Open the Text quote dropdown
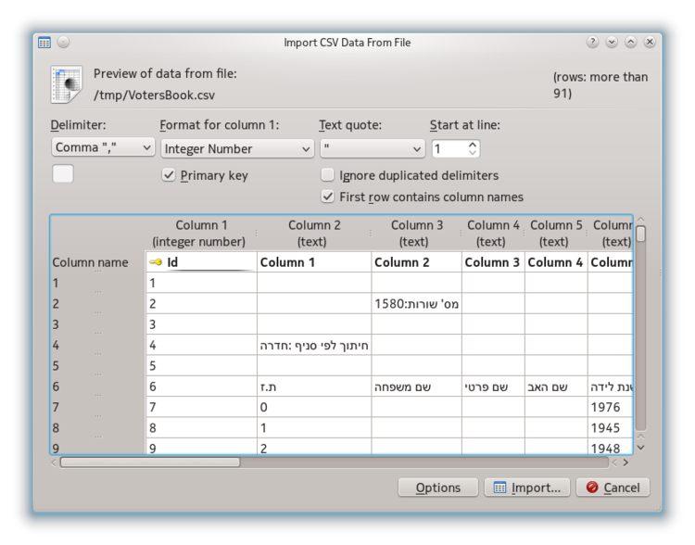Image resolution: width=695 pixels, height=545 pixels. pos(372,148)
